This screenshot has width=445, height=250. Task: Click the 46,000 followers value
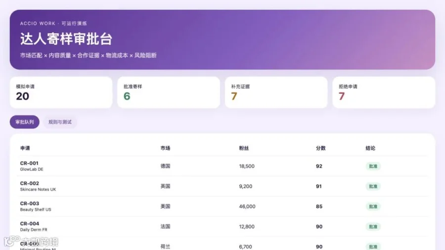coord(247,207)
